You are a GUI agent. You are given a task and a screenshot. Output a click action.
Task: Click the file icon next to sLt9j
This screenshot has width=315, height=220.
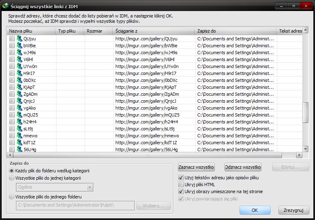coord(20,129)
